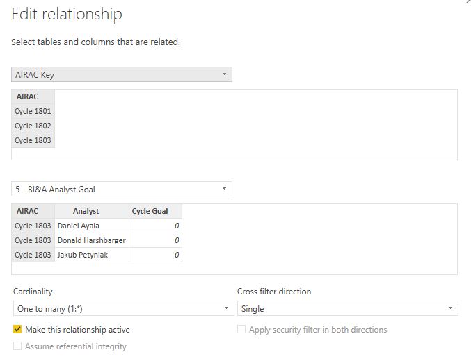Open the 5 - BI&A Analyst Goal table dropdown
Viewport: 471px width, 361px height.
pos(122,189)
